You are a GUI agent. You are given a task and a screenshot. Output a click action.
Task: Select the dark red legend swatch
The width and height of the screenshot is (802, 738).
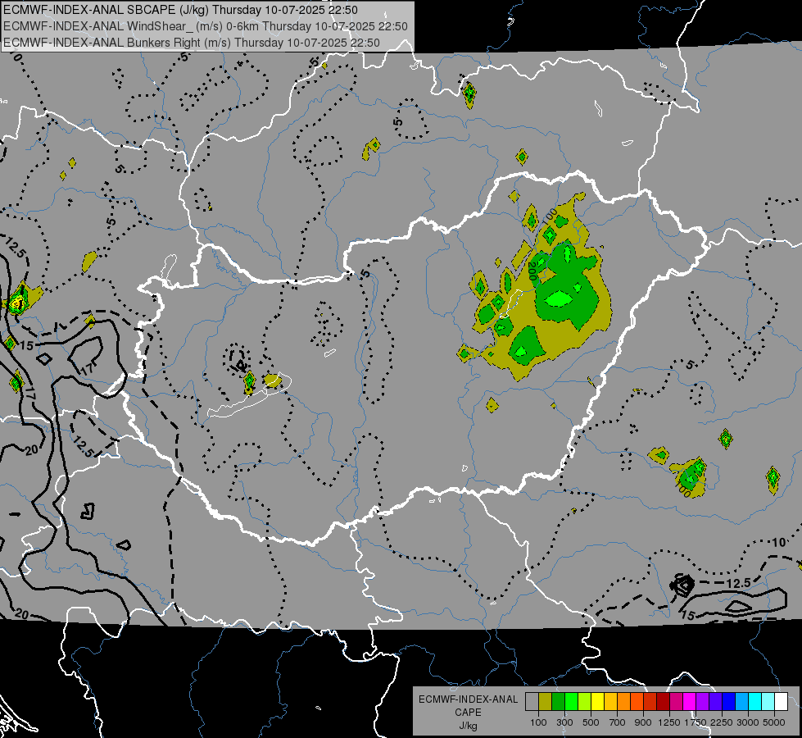tap(664, 702)
